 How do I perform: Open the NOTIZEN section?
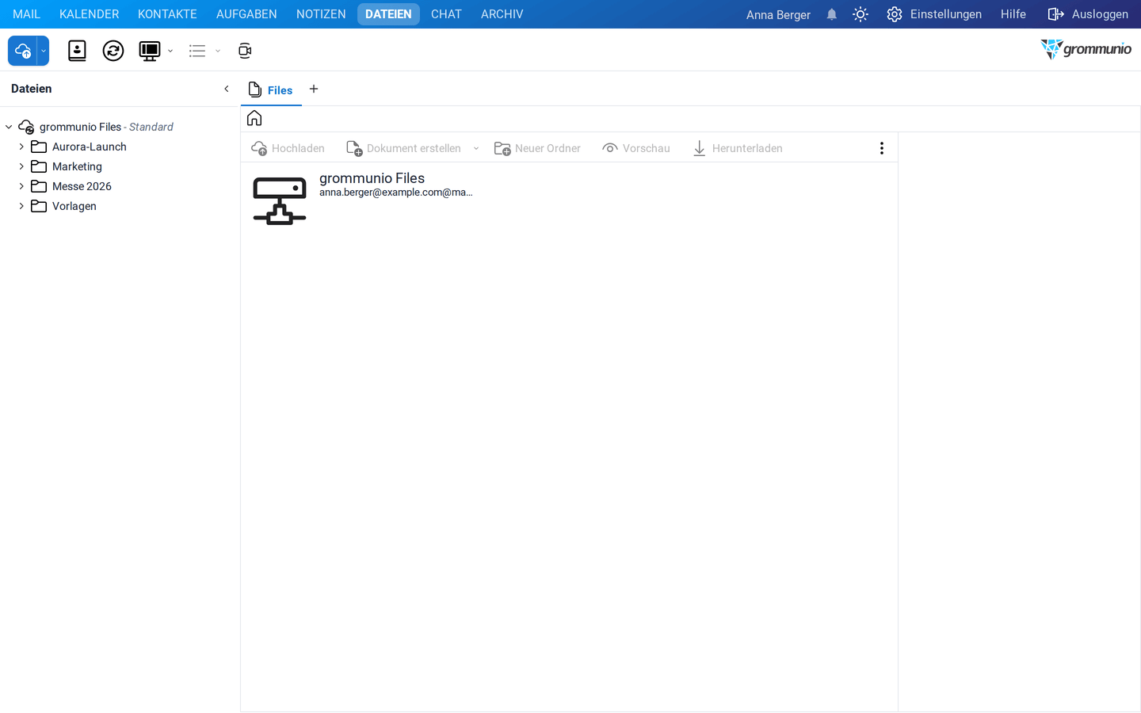pyautogui.click(x=321, y=14)
